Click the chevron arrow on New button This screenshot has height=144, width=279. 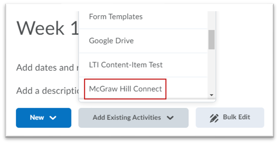[x=53, y=118]
